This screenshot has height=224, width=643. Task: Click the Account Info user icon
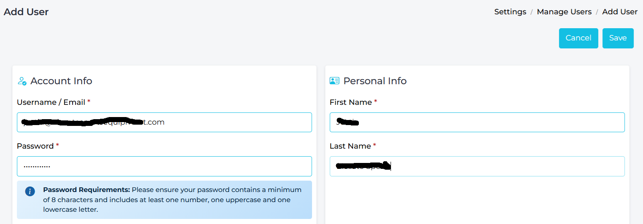[22, 81]
